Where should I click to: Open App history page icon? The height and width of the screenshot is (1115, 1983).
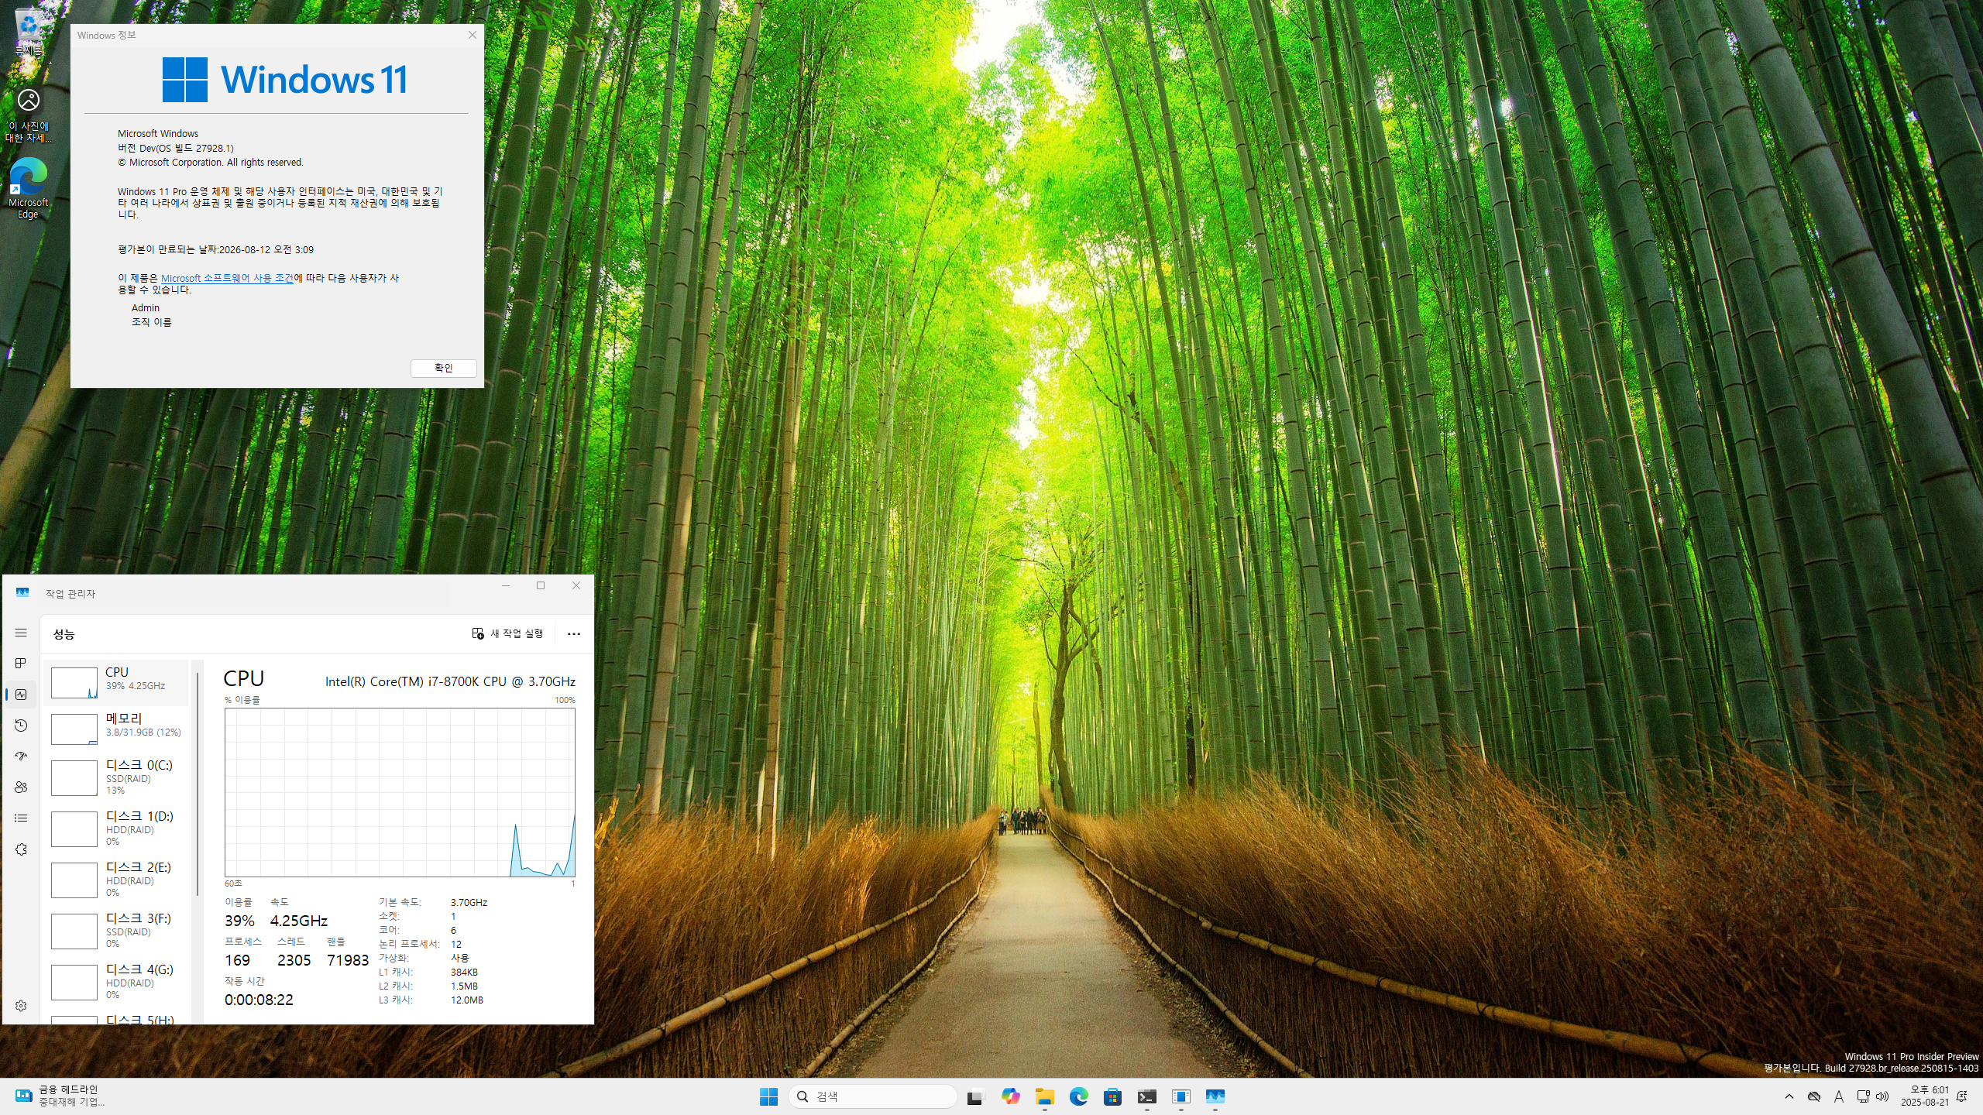[x=21, y=726]
